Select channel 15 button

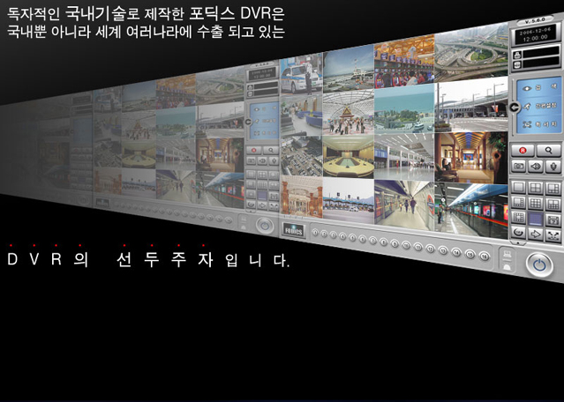(x=470, y=254)
